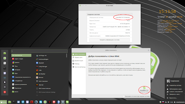185x104 pixels.
Task: Open 'Внести свой вклад' tab
Action: coord(79,67)
